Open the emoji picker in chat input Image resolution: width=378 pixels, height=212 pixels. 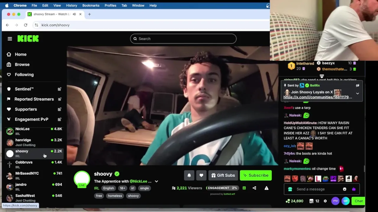tap(345, 189)
